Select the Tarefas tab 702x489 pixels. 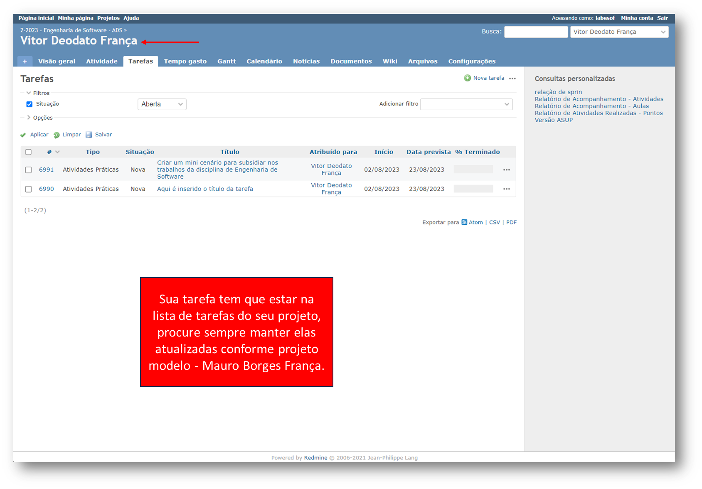140,61
